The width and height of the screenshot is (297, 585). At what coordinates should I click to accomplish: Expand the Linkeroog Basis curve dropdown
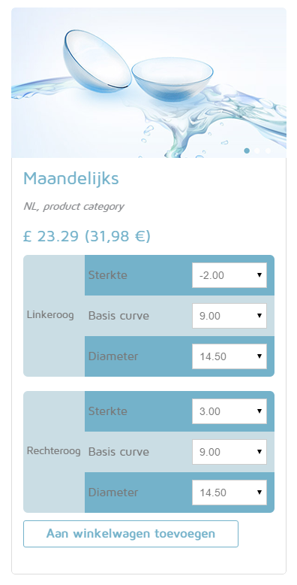click(229, 316)
